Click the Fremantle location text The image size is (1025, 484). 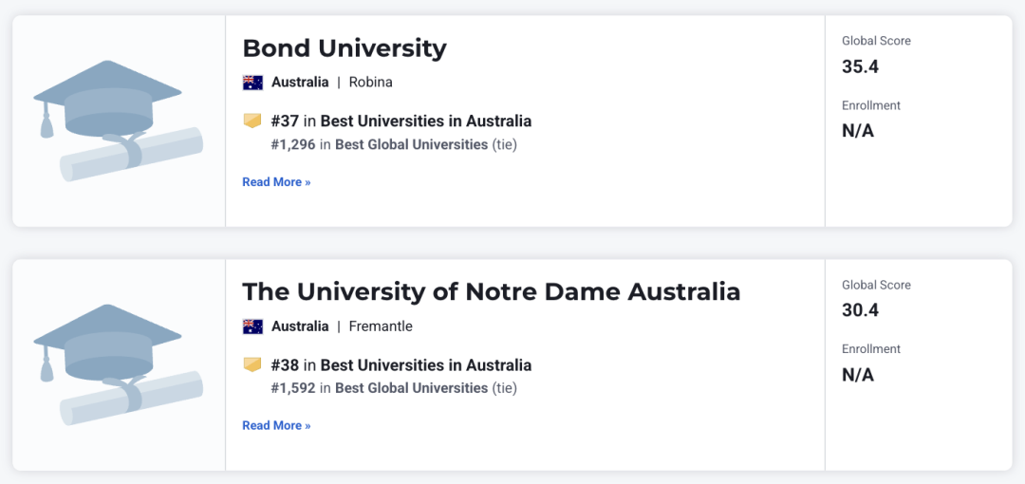381,326
